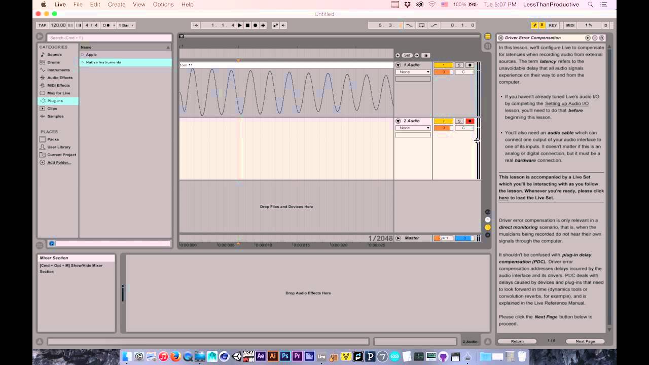Select MIDI Effects category
Viewport: 649px width, 365px height.
point(58,85)
